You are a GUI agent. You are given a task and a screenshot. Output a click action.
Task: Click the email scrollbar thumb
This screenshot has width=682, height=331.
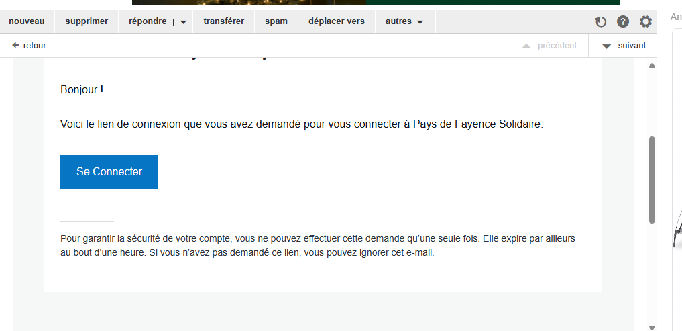652,179
